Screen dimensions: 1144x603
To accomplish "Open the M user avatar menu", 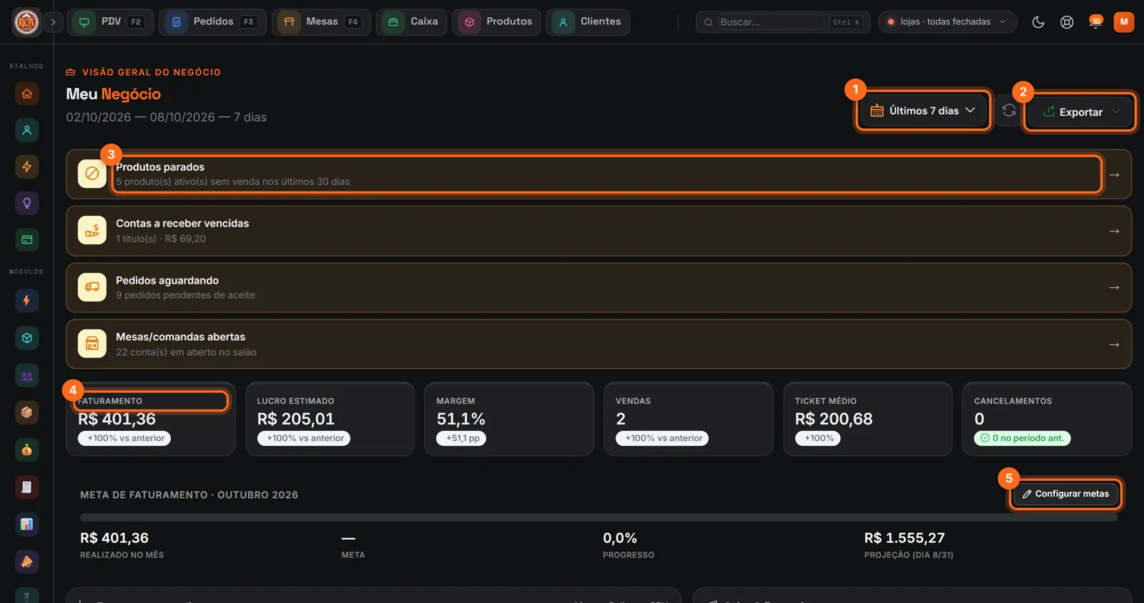I will coord(1123,22).
